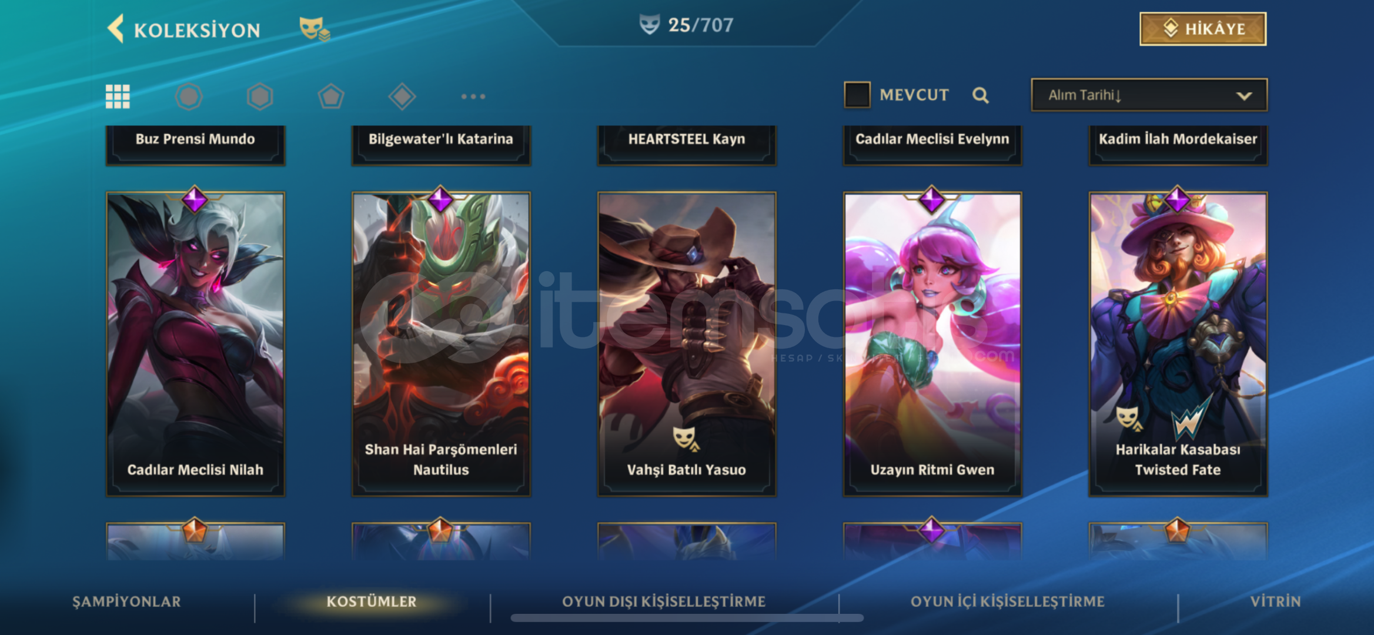Screen dimensions: 1374x635
Task: Click the Alım Tarihi dropdown chevron
Action: click(x=1243, y=96)
